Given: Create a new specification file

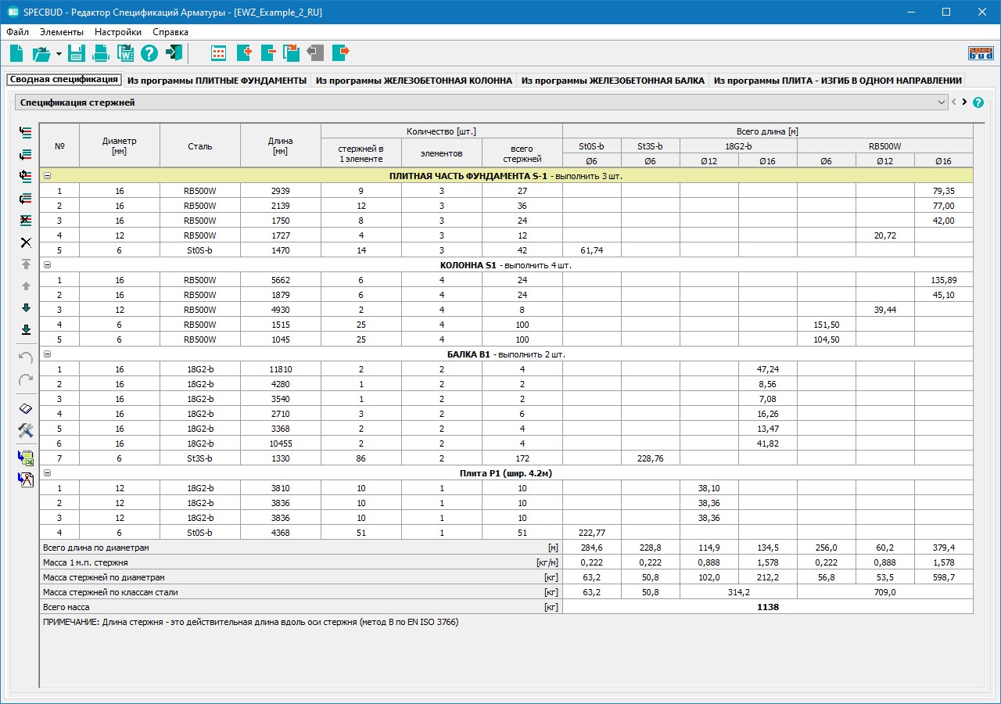Looking at the screenshot, I should [x=16, y=53].
